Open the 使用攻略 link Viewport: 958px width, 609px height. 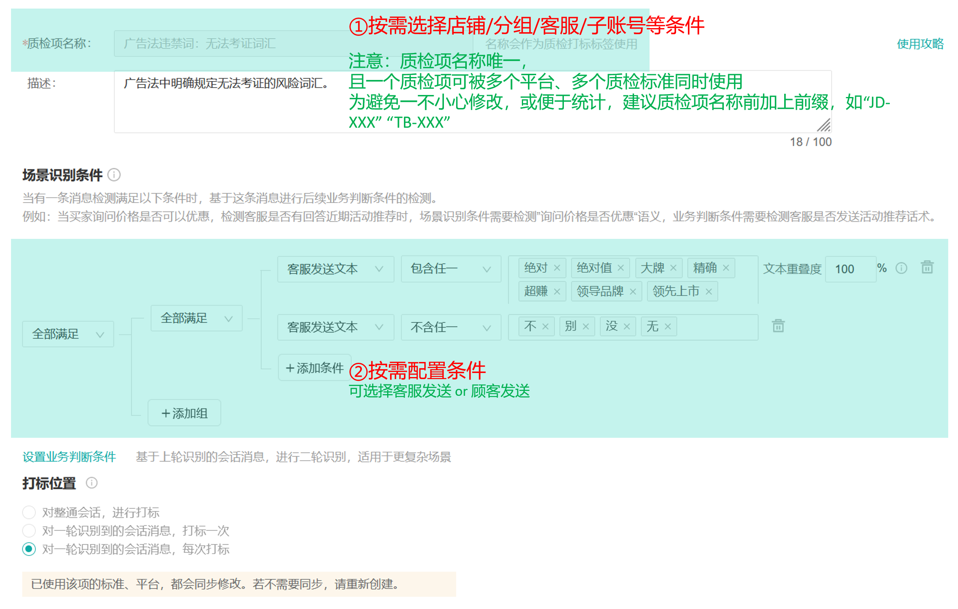(920, 44)
